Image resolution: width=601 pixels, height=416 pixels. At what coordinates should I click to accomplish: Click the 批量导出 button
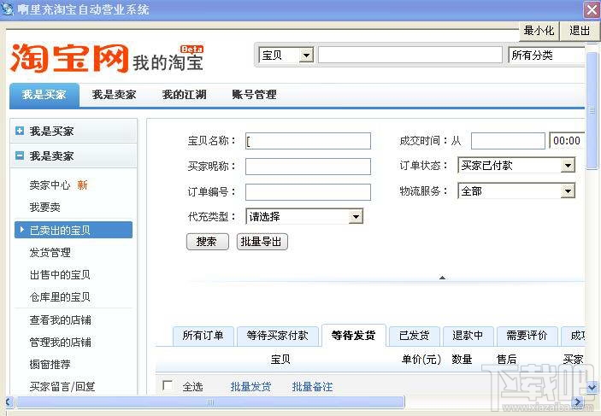click(262, 242)
